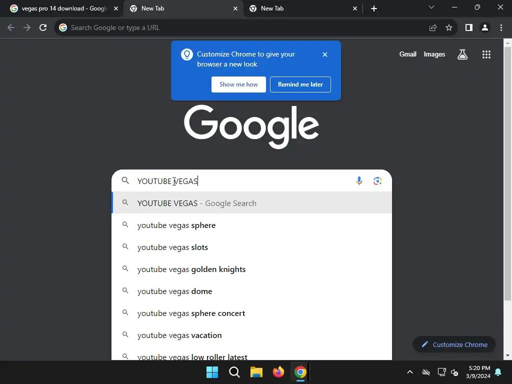Click the browser back arrow
This screenshot has width=512, height=384.
[11, 28]
